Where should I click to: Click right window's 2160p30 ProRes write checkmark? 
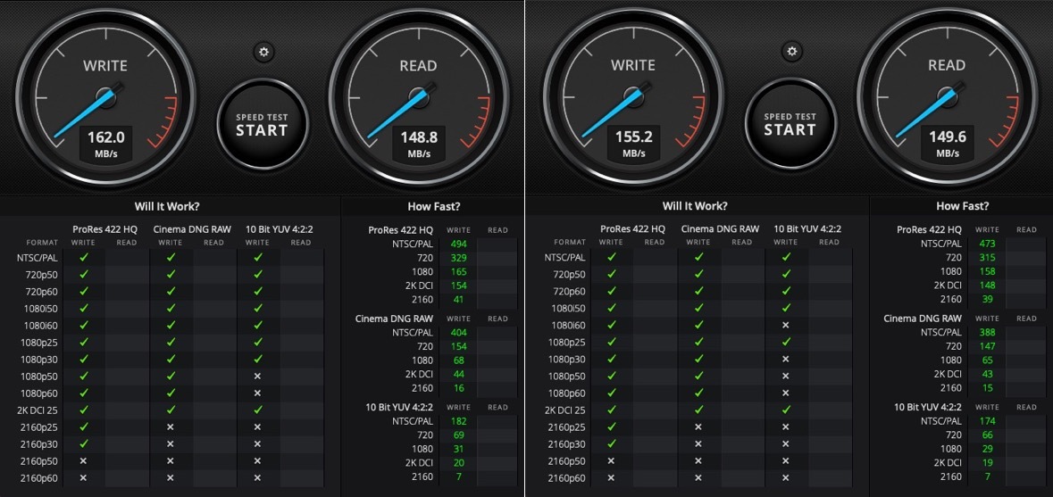pos(612,444)
